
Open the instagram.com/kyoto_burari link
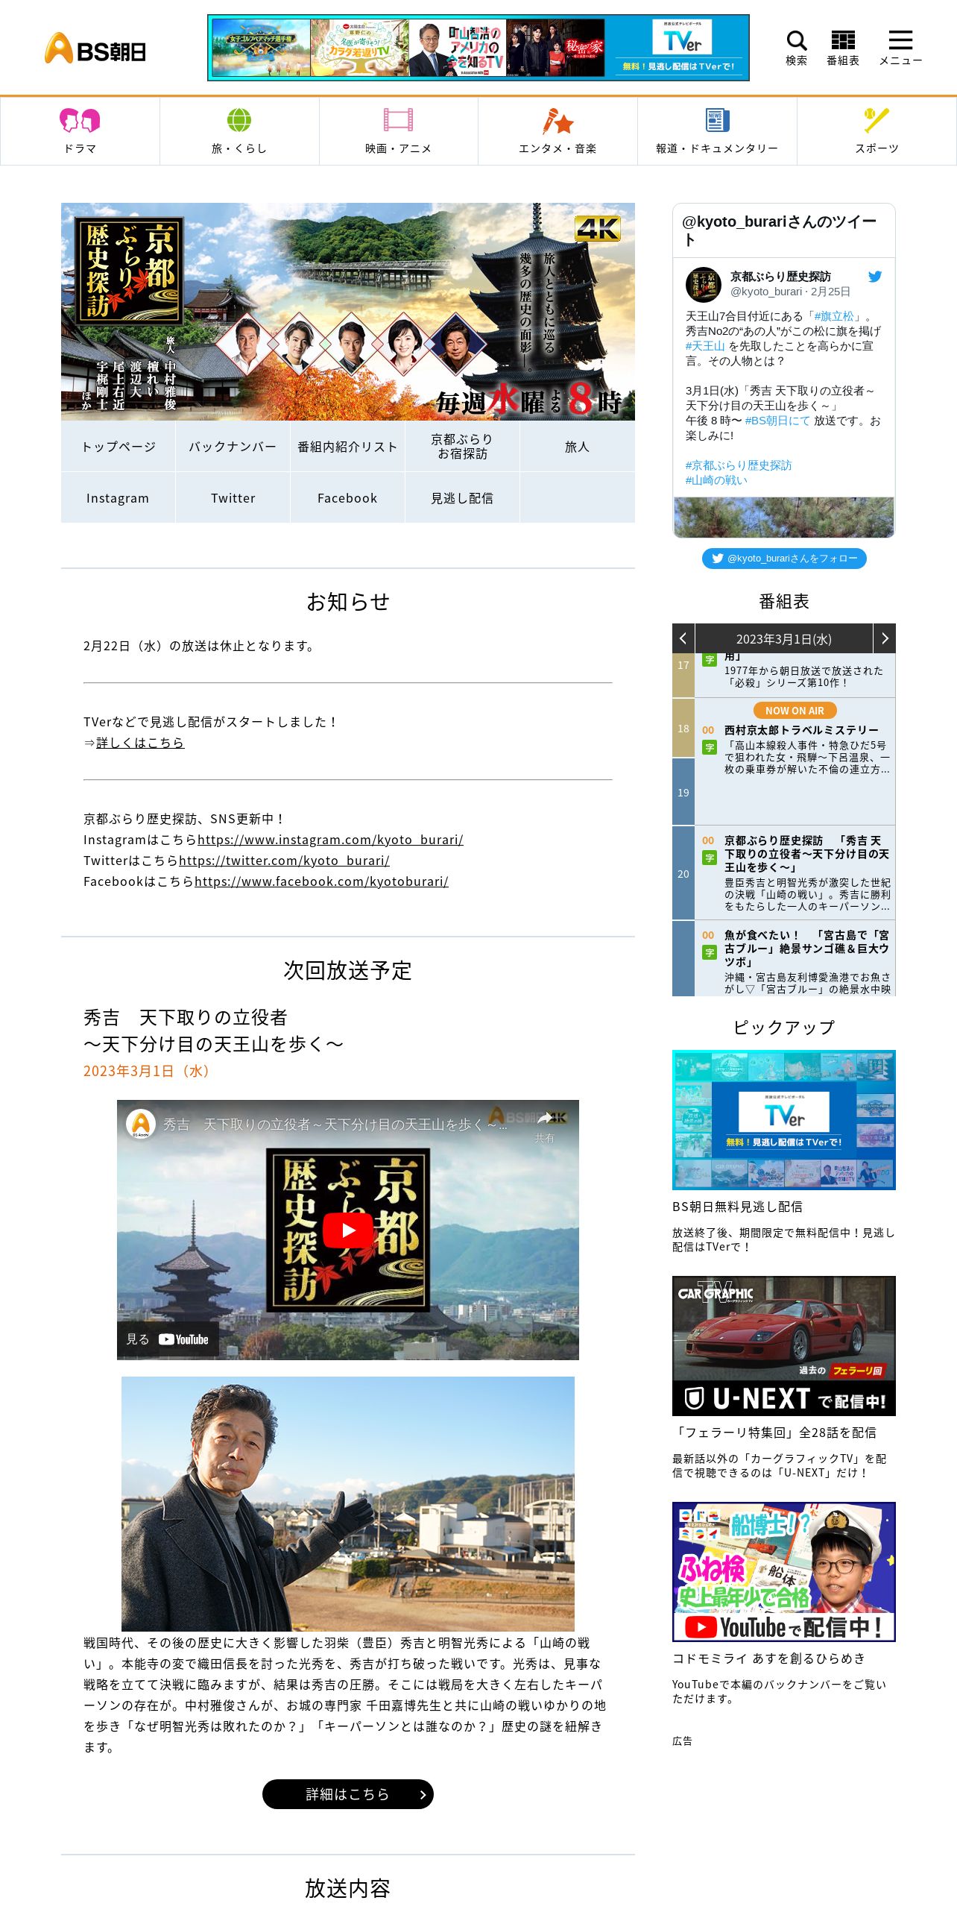[330, 840]
